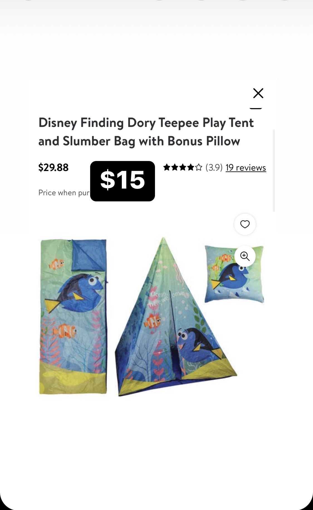Click the magnifier zoom-in icon

[x=245, y=256]
